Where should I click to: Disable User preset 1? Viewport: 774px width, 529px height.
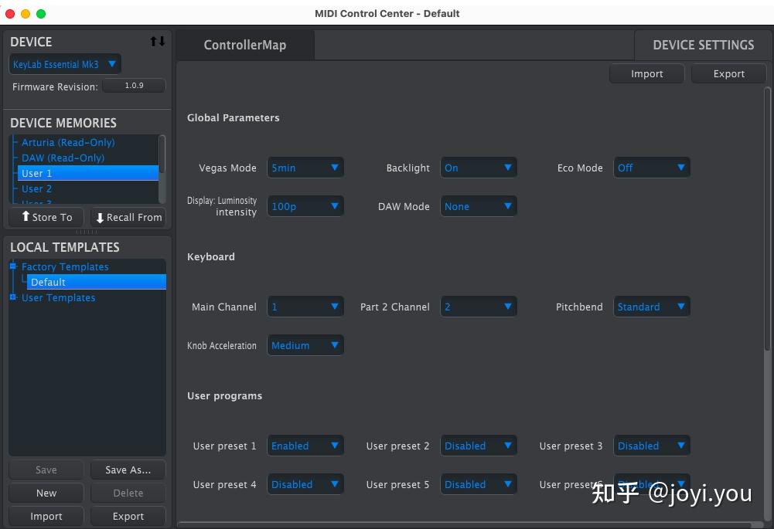pyautogui.click(x=305, y=446)
